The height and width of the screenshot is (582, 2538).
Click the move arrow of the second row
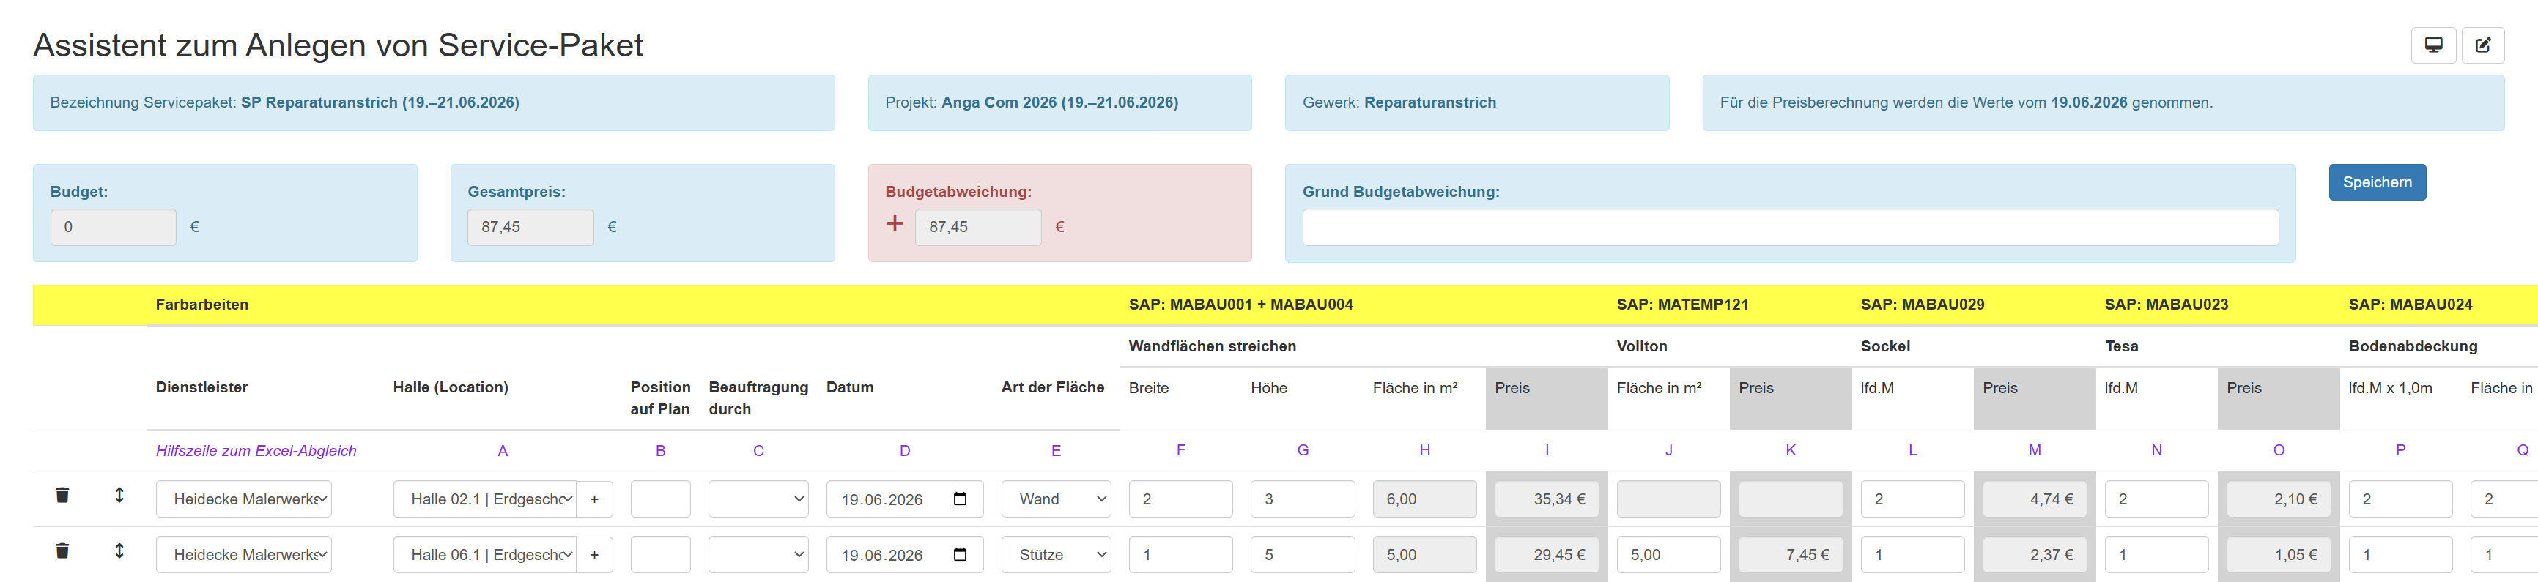coord(119,551)
